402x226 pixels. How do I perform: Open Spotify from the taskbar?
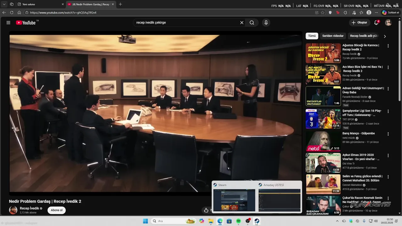pyautogui.click(x=238, y=221)
